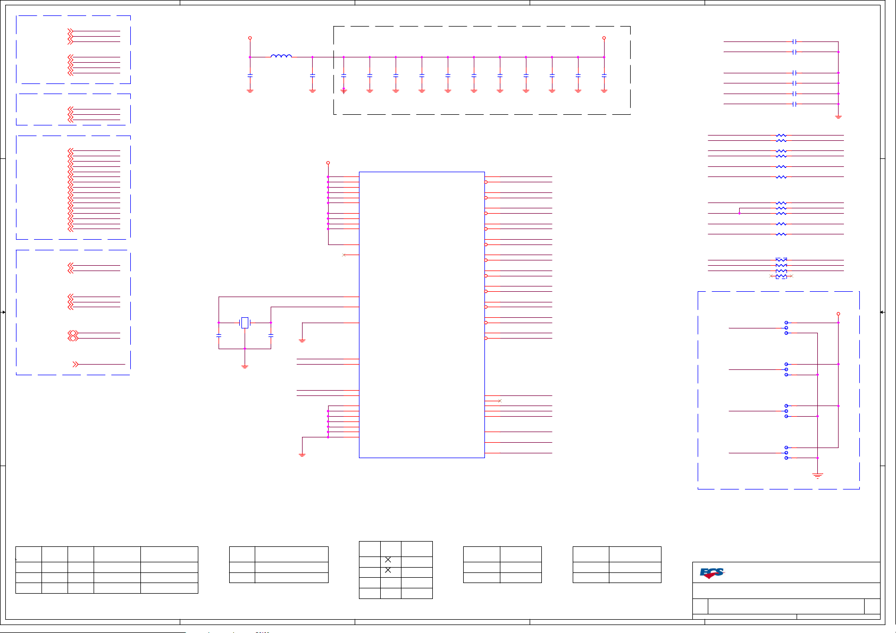Click the arrow marker on the right sheet border
Viewport: 896px width, 633px height.
882,313
